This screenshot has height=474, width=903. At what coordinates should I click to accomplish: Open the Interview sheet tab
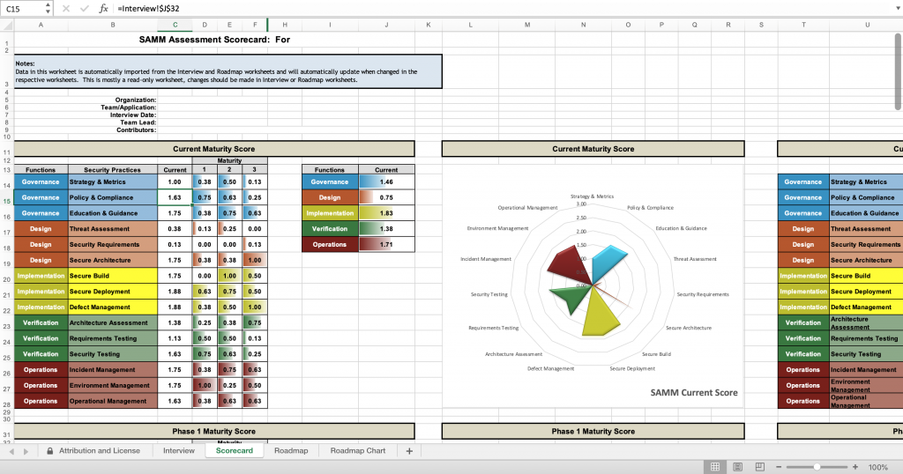pyautogui.click(x=179, y=450)
